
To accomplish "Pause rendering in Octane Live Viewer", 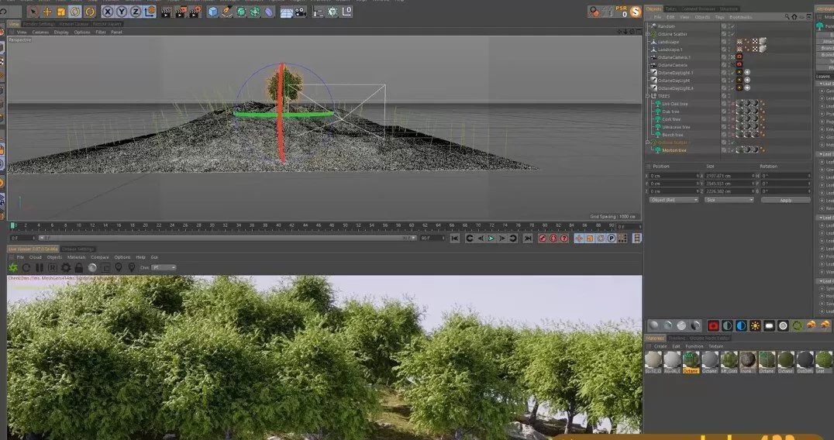I will coord(39,267).
